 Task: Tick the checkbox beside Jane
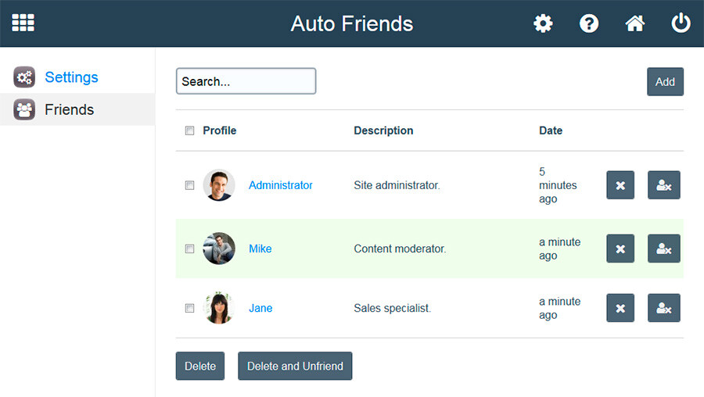pos(189,308)
